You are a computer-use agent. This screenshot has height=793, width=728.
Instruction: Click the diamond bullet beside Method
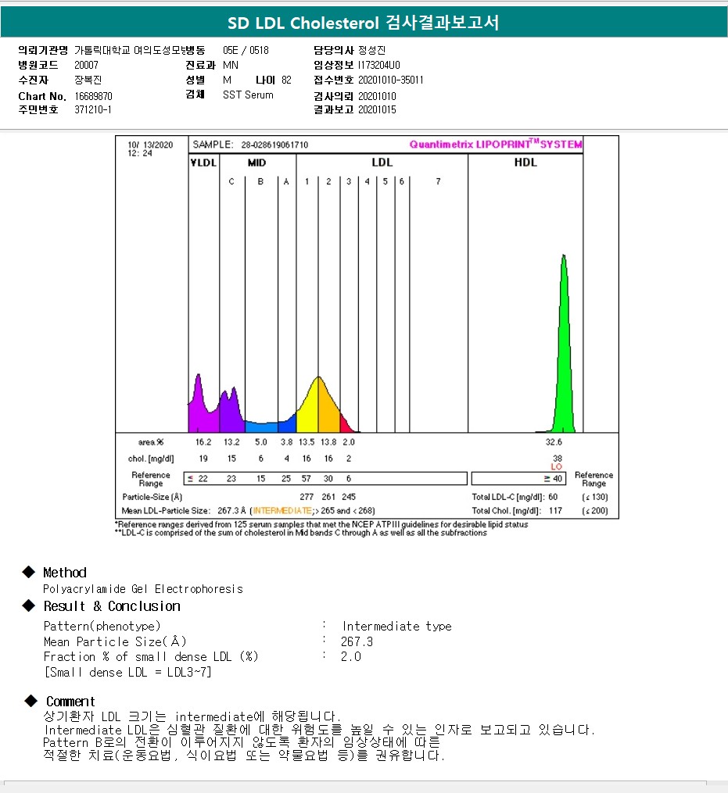(x=29, y=573)
